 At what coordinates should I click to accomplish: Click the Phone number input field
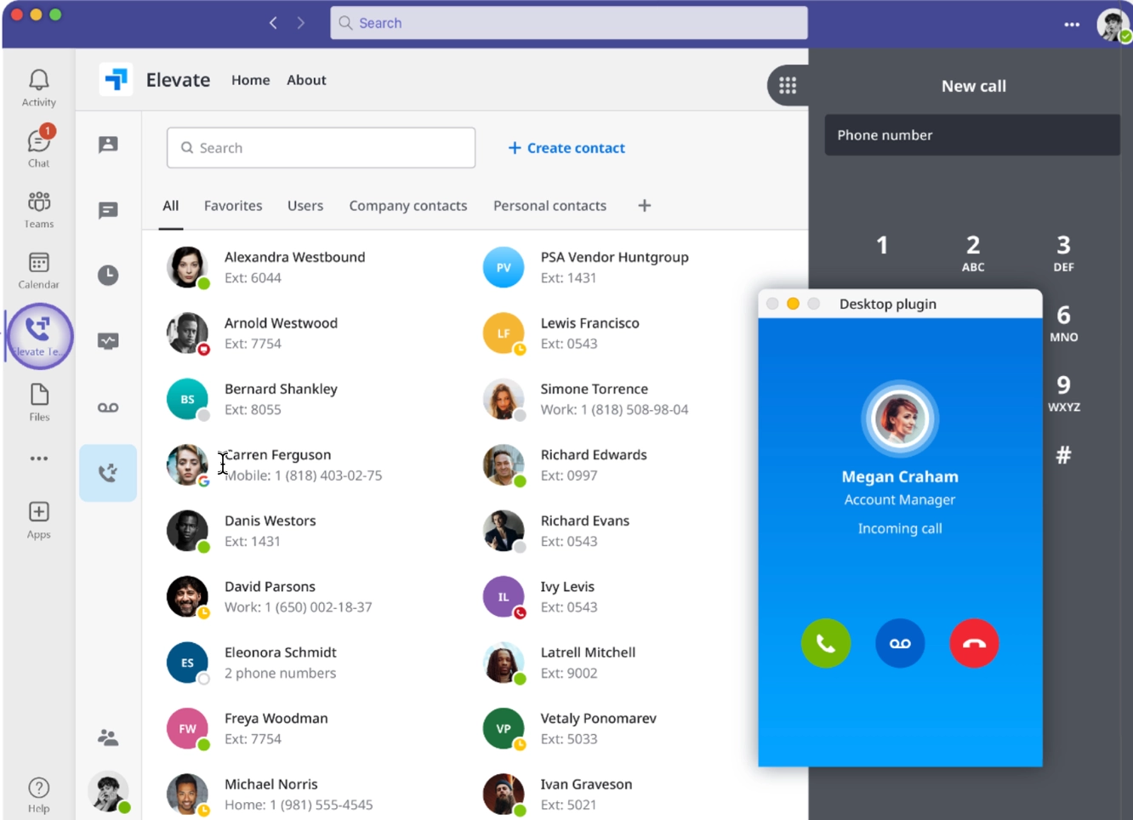[x=971, y=135]
